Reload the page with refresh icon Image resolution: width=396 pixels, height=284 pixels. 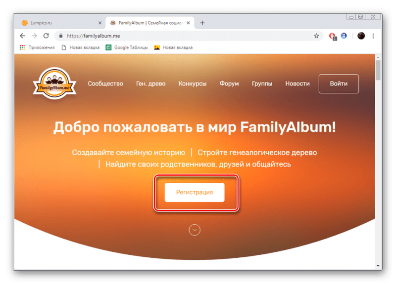46,36
